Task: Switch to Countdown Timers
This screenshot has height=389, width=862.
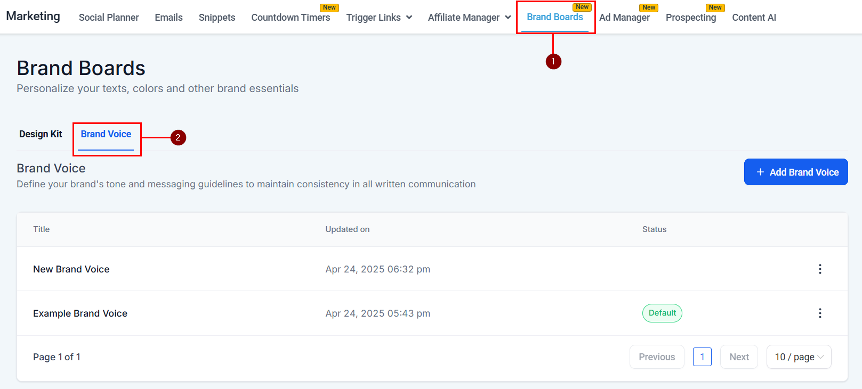Action: 291,18
